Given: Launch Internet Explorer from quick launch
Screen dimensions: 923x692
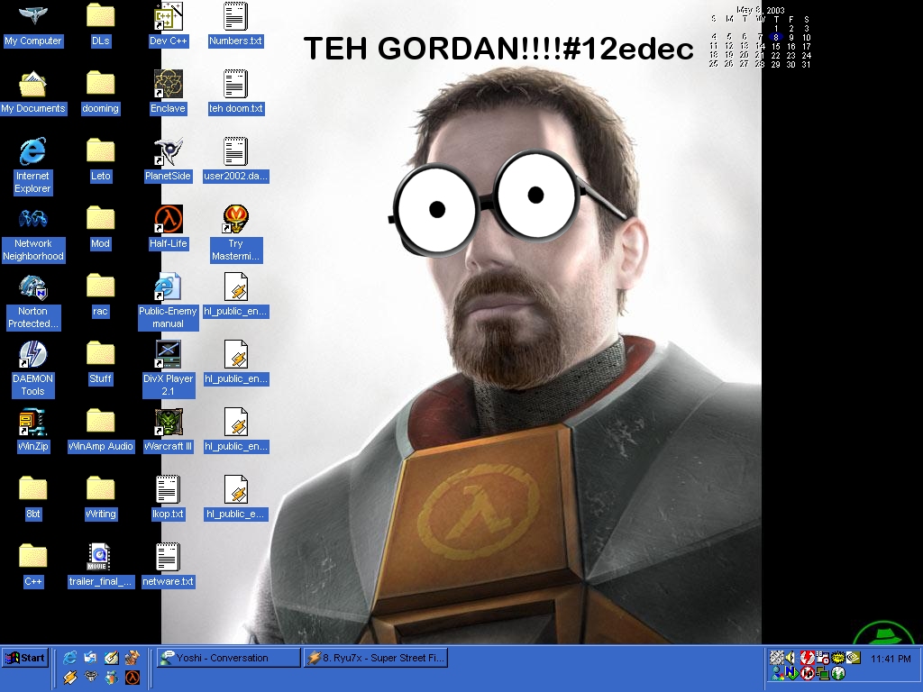Looking at the screenshot, I should pos(69,657).
